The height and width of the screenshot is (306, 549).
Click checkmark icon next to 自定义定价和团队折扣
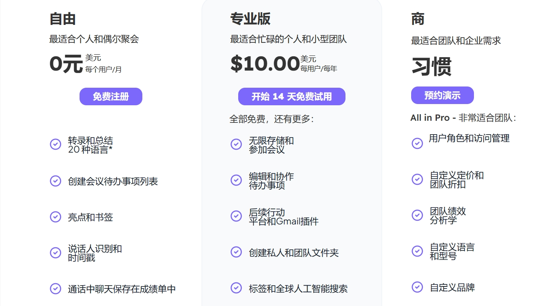pyautogui.click(x=417, y=179)
